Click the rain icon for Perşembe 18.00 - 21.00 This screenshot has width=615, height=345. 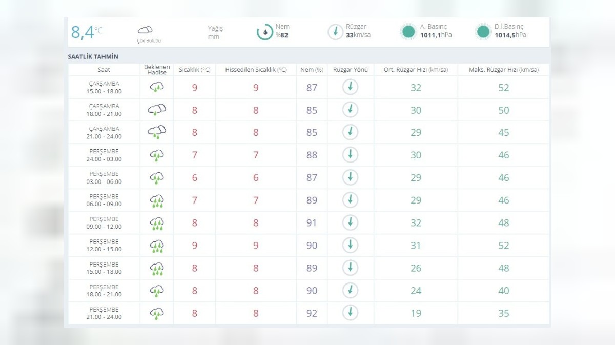click(157, 291)
